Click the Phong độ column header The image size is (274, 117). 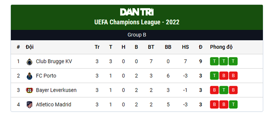click(x=221, y=47)
